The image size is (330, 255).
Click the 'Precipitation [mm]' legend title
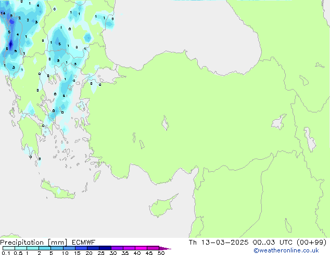coord(33,243)
